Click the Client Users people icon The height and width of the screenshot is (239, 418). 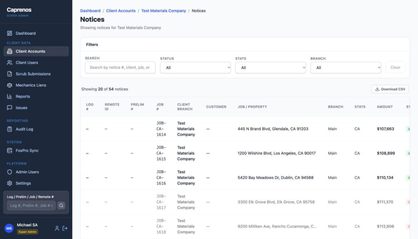(10, 62)
